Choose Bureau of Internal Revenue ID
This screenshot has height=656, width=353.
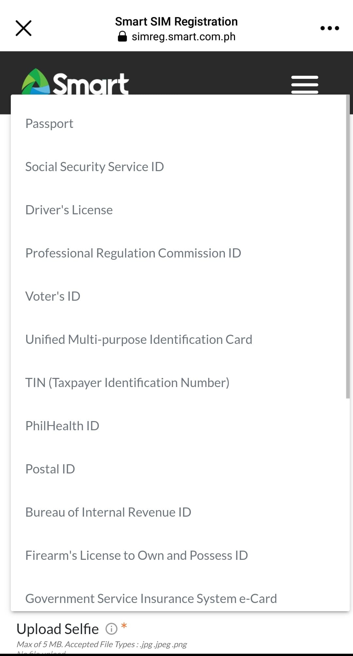[108, 512]
